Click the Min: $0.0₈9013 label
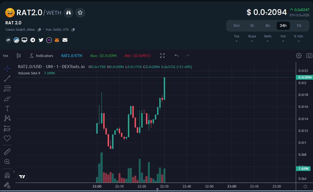The width and height of the screenshot is (313, 192). [x=138, y=56]
